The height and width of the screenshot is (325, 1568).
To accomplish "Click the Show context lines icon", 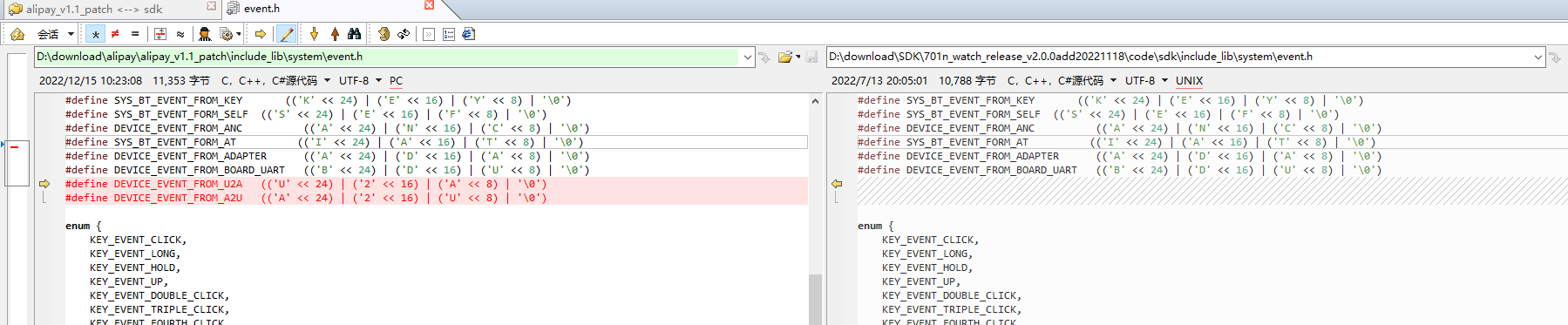I will [x=160, y=34].
